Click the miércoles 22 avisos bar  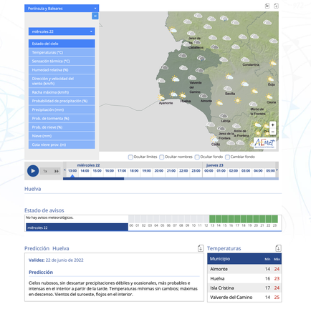click(77, 227)
